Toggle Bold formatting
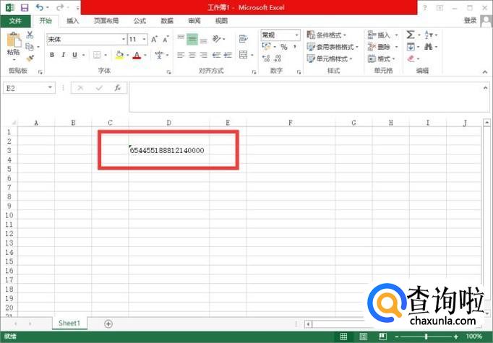 (52, 55)
